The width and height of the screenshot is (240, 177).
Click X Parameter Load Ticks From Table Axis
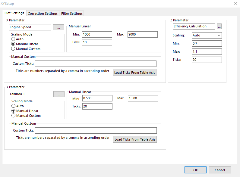(134, 73)
